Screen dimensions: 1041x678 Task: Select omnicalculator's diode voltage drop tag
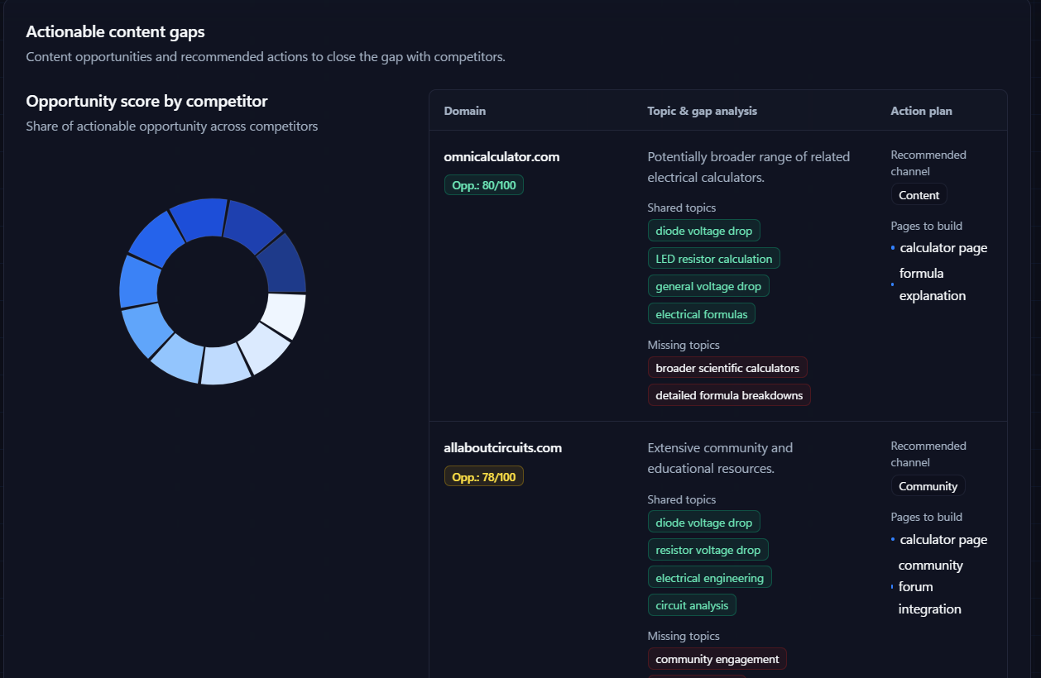[x=703, y=231]
